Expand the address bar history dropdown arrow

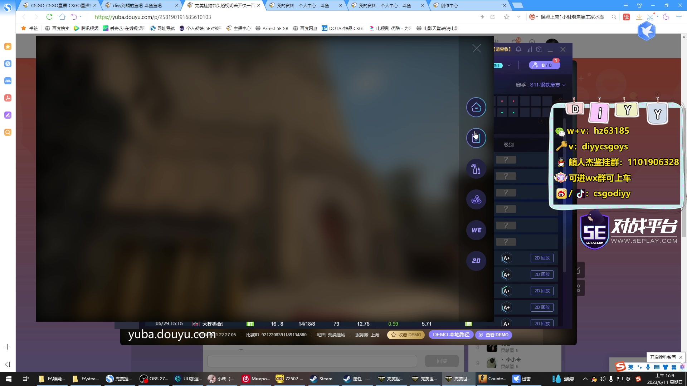coord(519,17)
